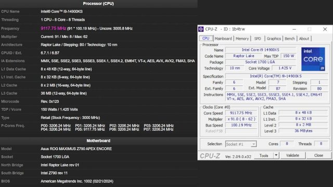Click the Name field Intel Core i9 14900KS
Image resolution: width=333 pixels, height=187 pixels.
(260, 50)
